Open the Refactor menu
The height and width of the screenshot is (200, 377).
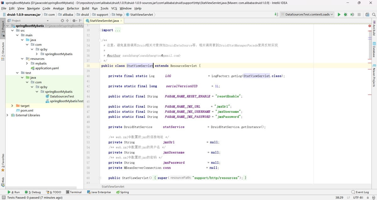point(73,8)
